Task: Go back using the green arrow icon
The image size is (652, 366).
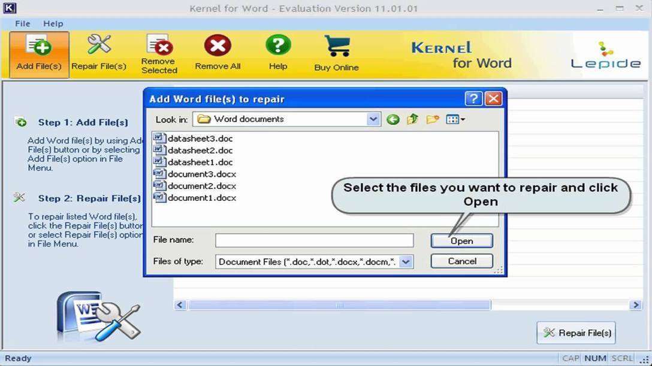Action: (393, 120)
